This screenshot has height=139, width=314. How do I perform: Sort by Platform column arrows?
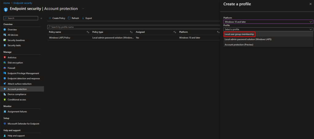(x=218, y=32)
